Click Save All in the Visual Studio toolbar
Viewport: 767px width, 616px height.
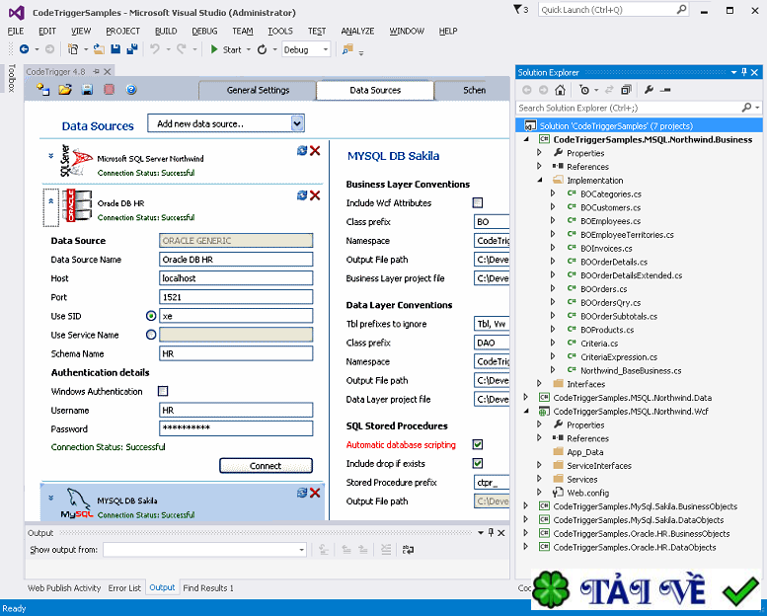click(131, 49)
